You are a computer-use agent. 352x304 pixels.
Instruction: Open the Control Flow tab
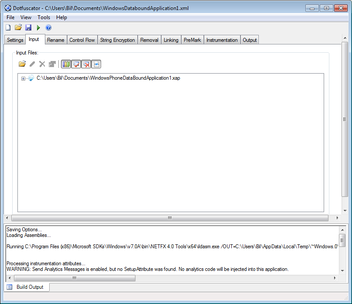[x=82, y=40]
